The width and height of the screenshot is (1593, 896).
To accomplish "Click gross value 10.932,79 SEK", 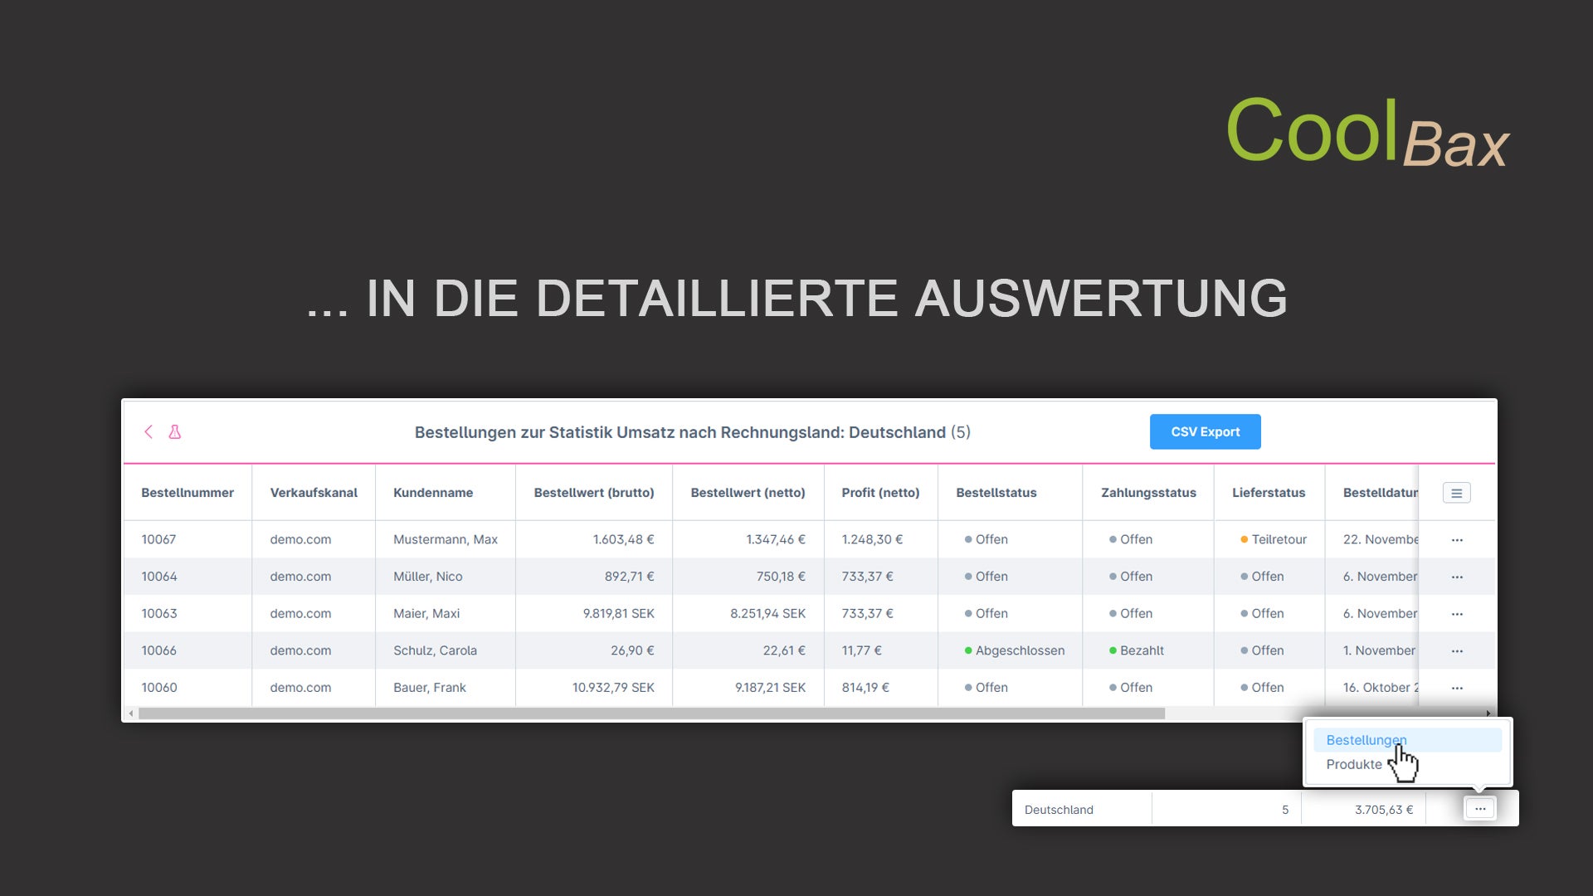I will (613, 688).
